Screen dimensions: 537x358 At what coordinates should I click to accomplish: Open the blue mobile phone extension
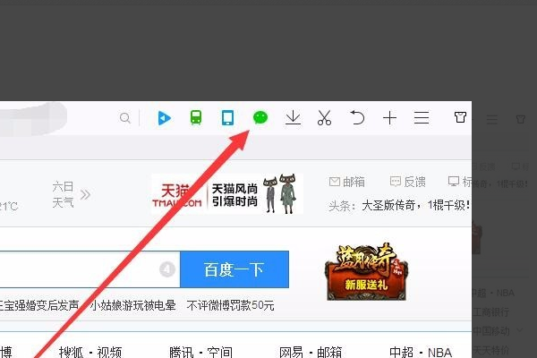tap(227, 118)
